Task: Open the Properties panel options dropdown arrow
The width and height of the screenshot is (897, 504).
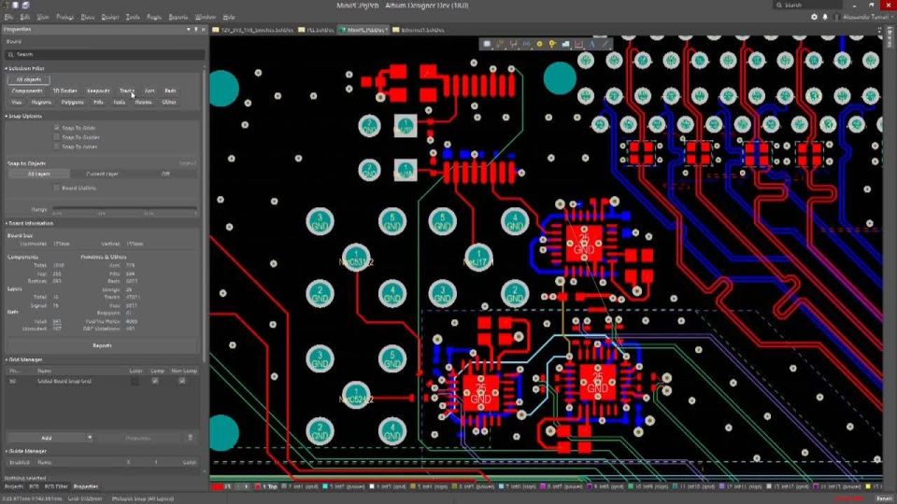Action: coord(188,29)
